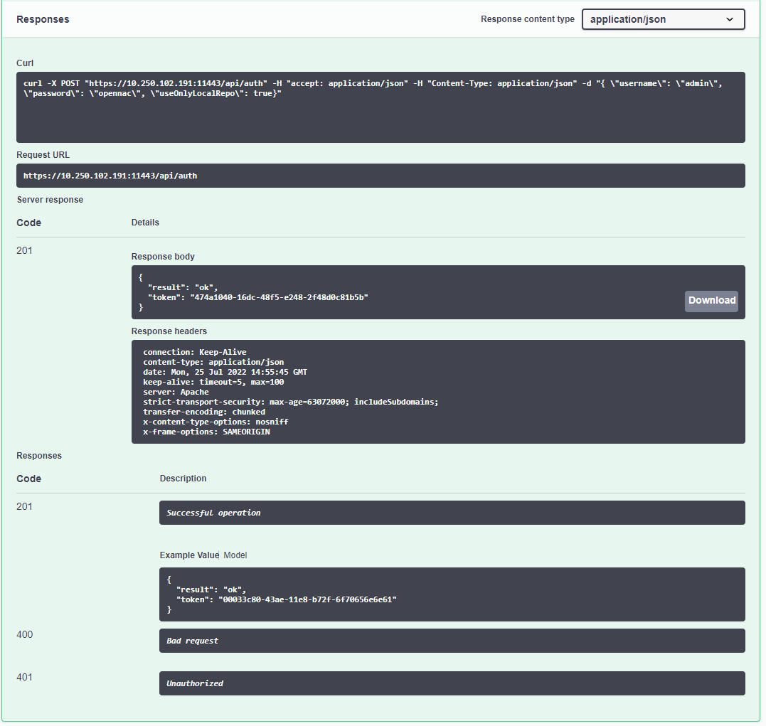Open the Response content type dropdown
This screenshot has width=766, height=726.
tap(663, 19)
